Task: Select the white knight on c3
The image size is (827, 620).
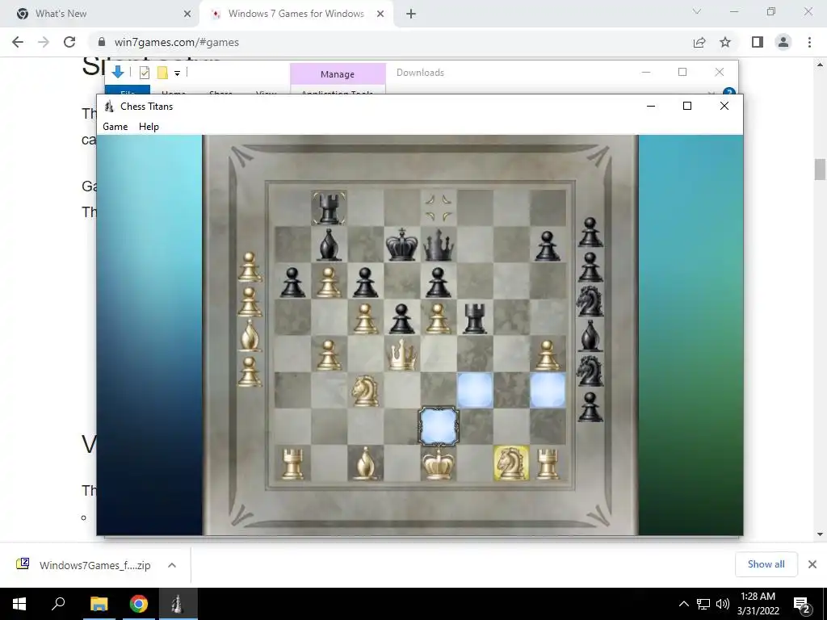Action: (366, 391)
